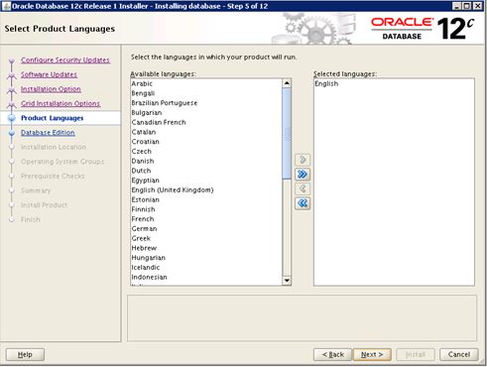Click the scroll up arrow of Available languages

click(287, 83)
